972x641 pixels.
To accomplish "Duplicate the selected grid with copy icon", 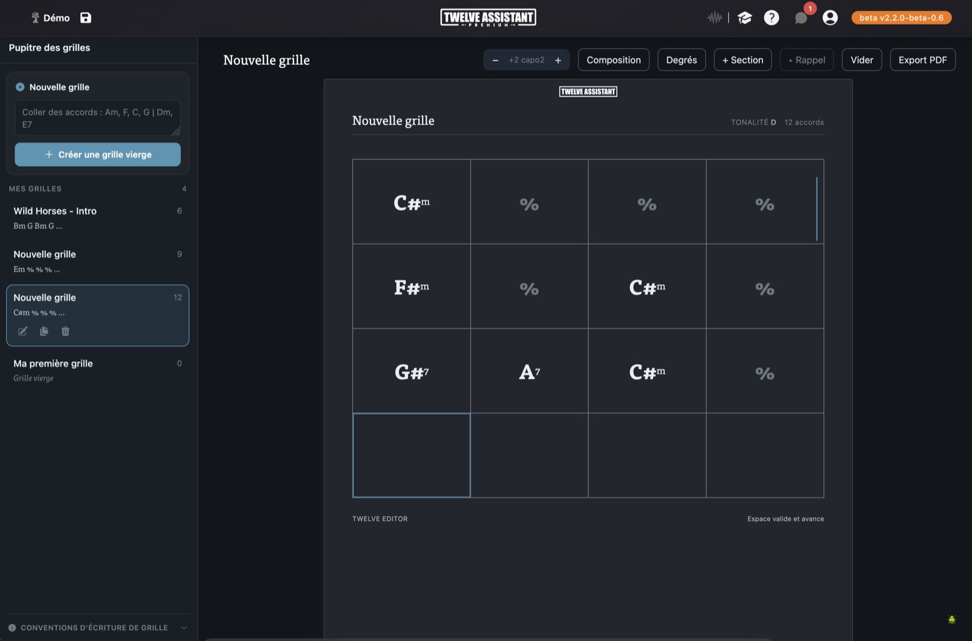I will 44,331.
